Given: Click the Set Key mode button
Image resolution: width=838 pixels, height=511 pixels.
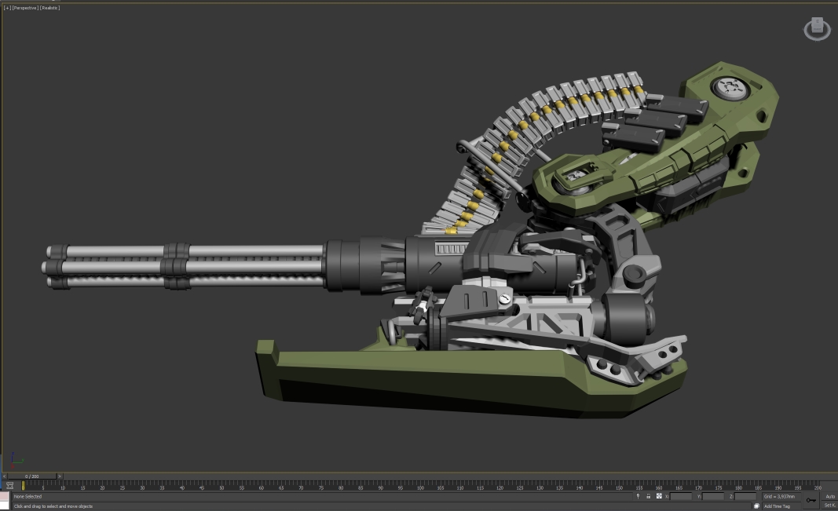Looking at the screenshot, I should pos(829,506).
